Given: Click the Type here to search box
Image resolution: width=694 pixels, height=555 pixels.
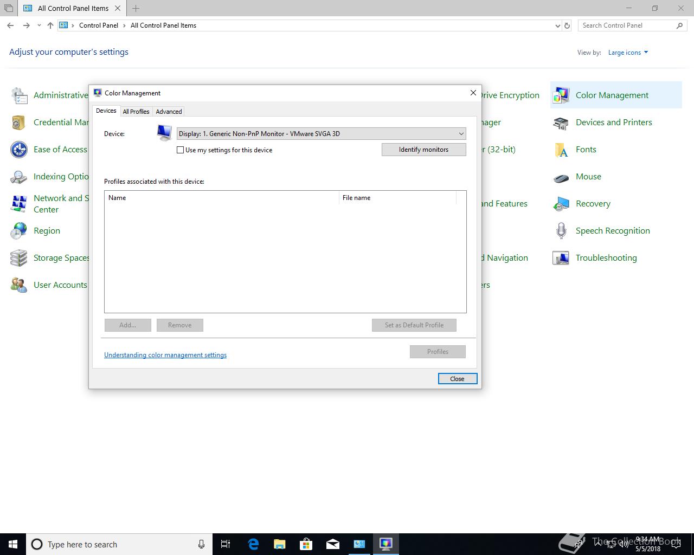Looking at the screenshot, I should (119, 544).
